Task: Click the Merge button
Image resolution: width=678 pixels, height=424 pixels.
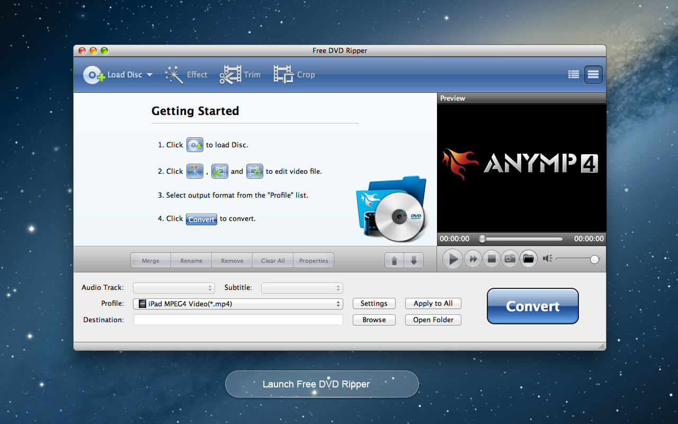Action: click(x=151, y=260)
